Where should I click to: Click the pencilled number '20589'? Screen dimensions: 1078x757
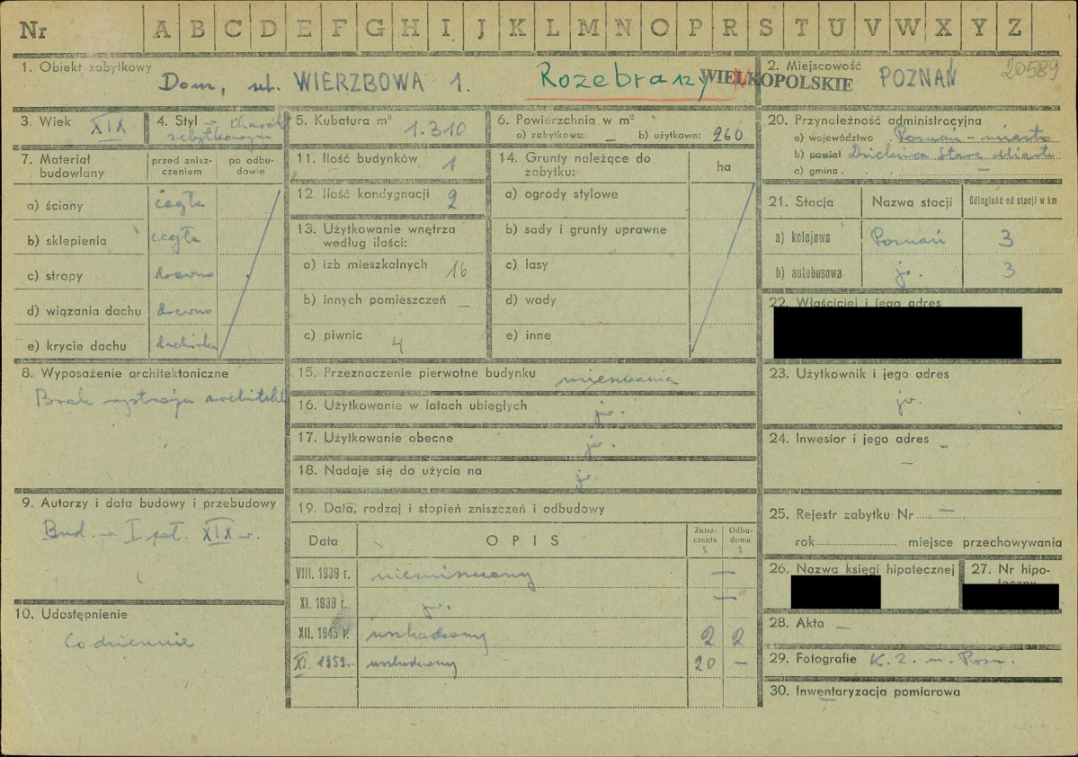point(1029,69)
